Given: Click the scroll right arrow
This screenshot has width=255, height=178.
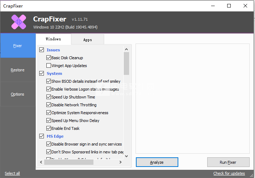Looking at the screenshot, I should pos(120,162).
